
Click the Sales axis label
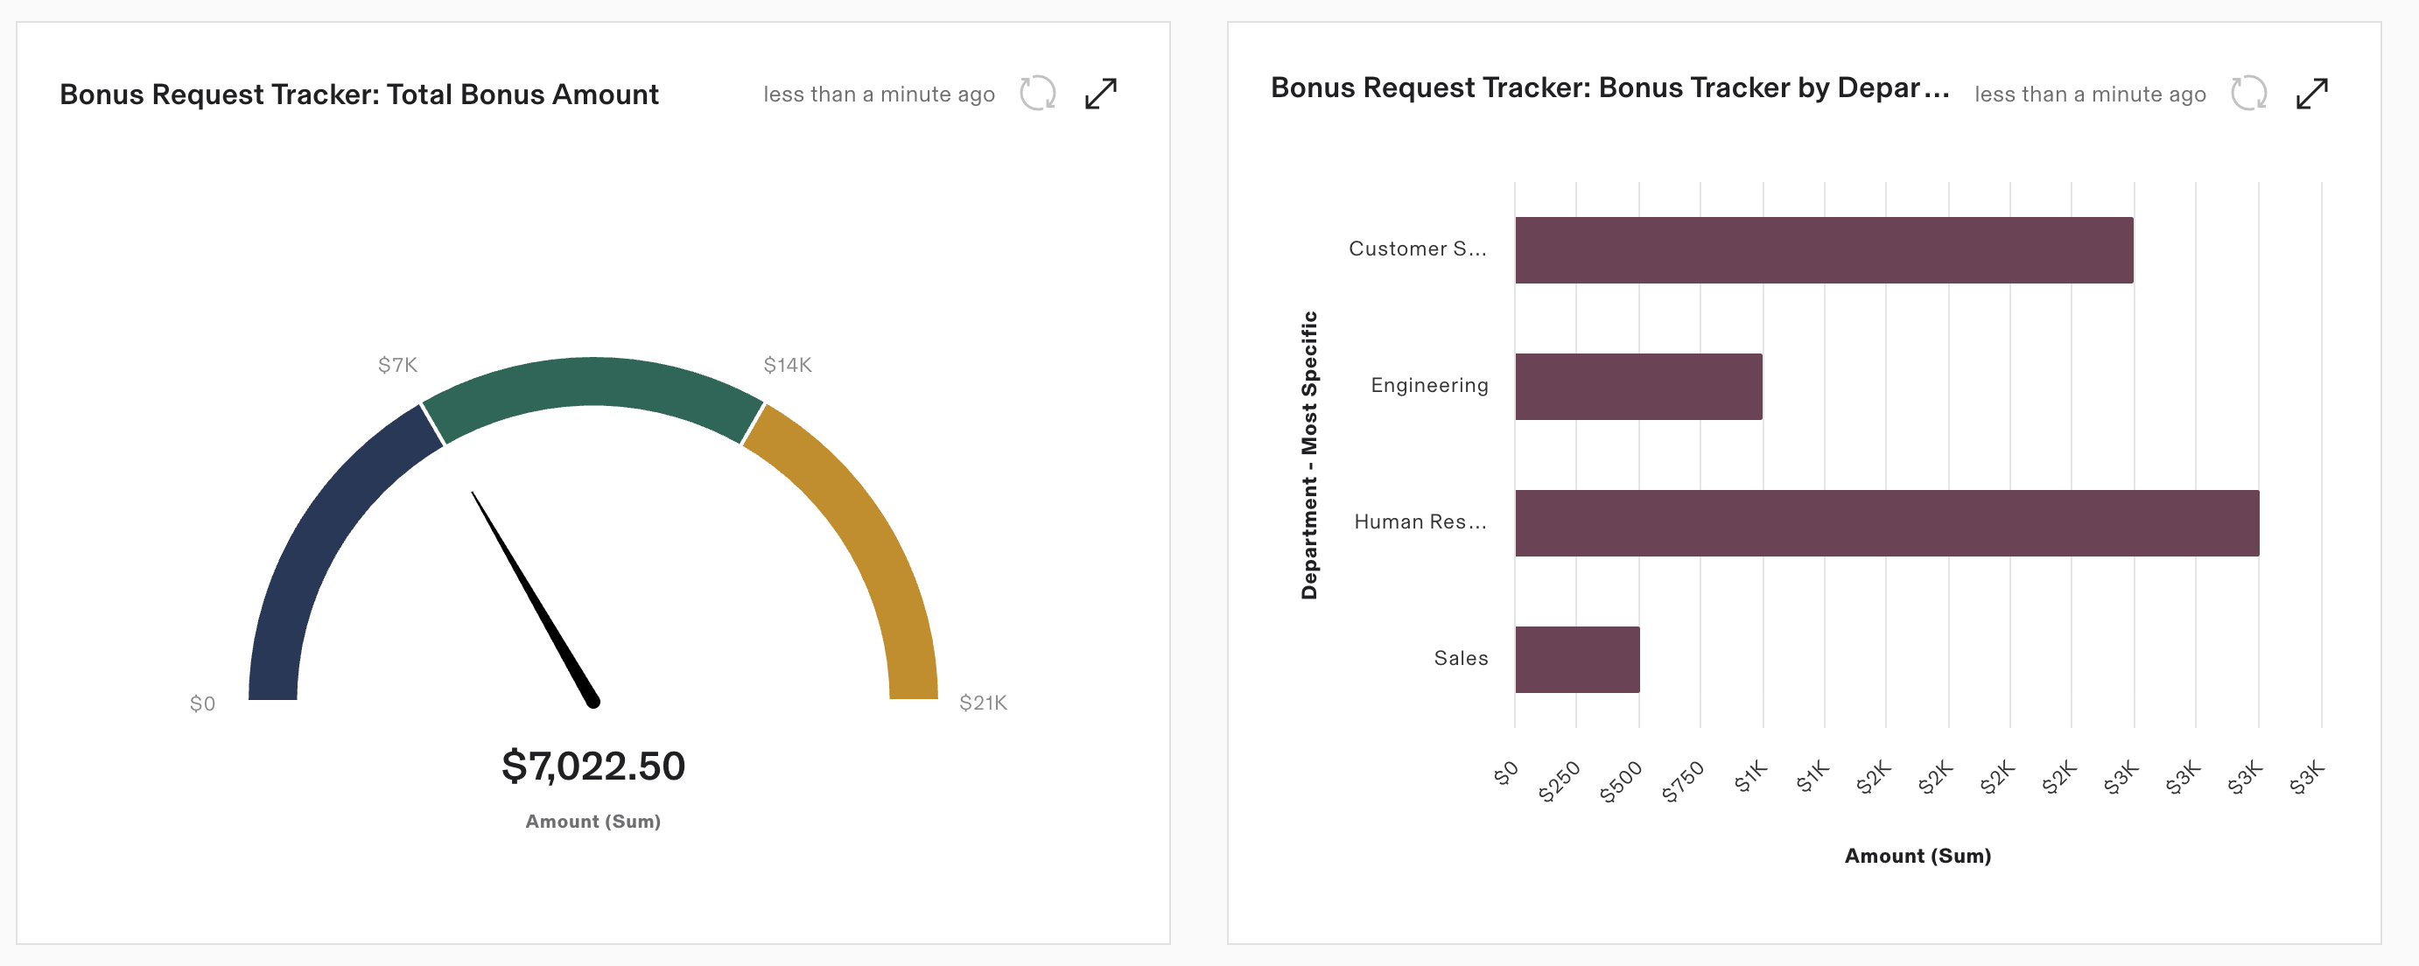1460,658
